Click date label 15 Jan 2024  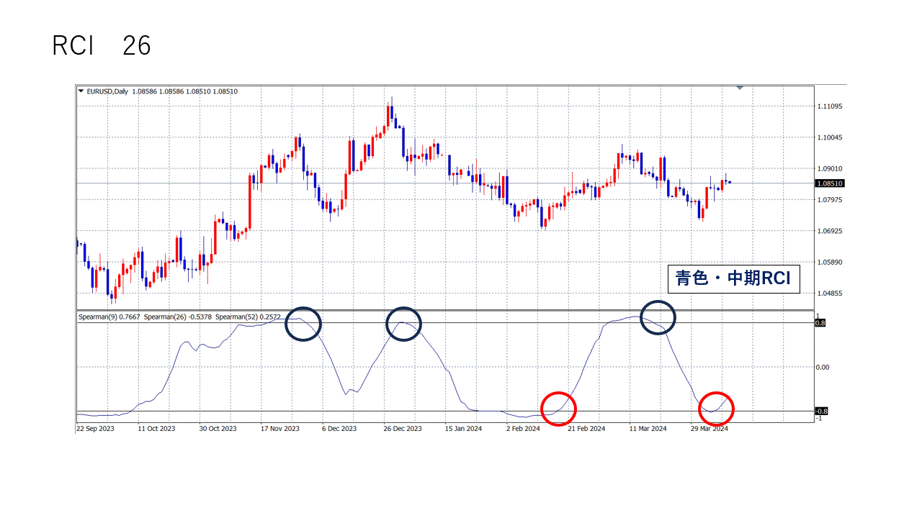[x=464, y=428]
